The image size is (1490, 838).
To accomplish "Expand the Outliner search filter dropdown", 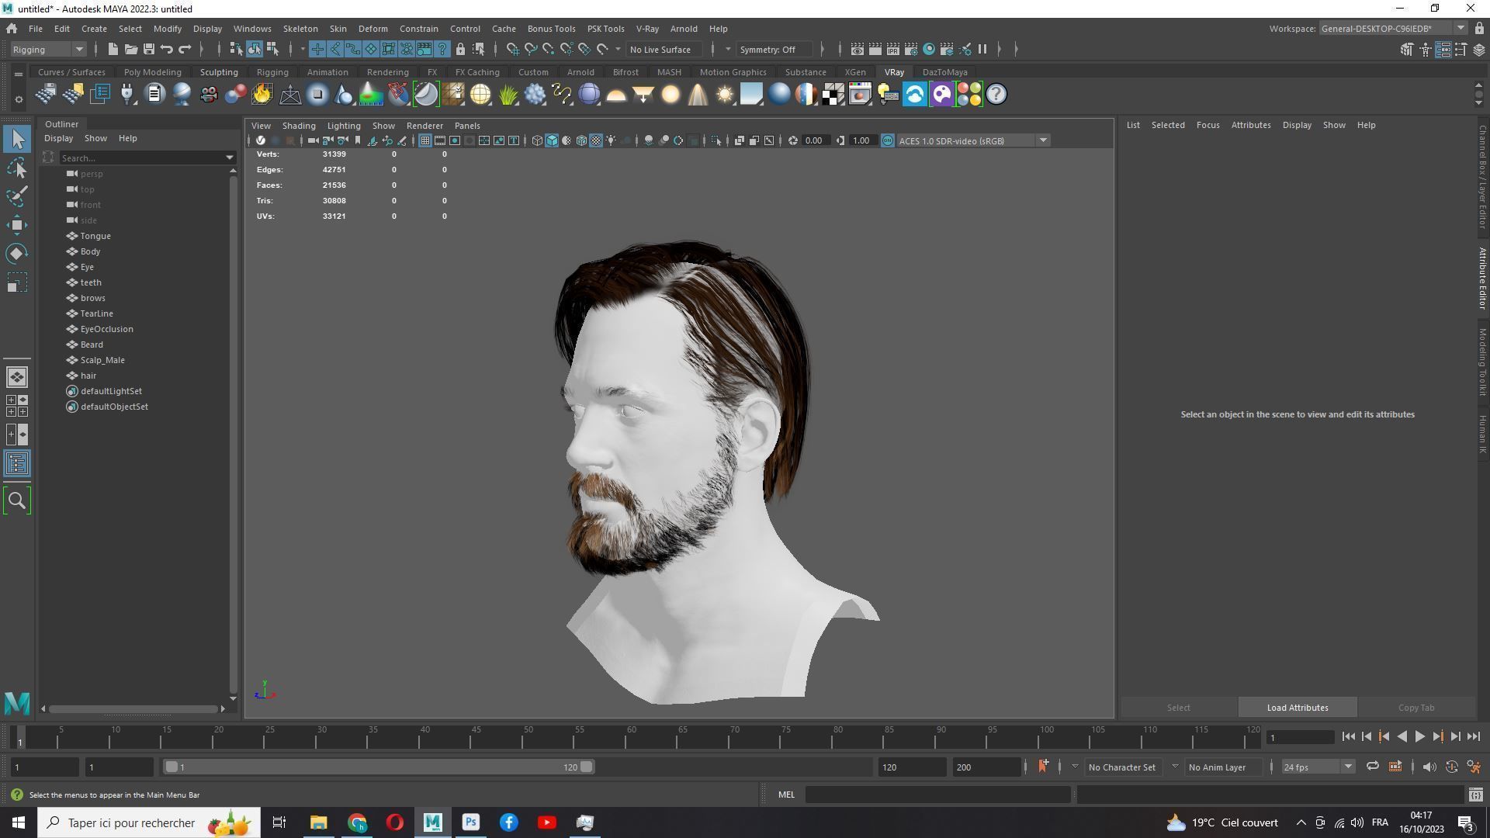I will [230, 158].
